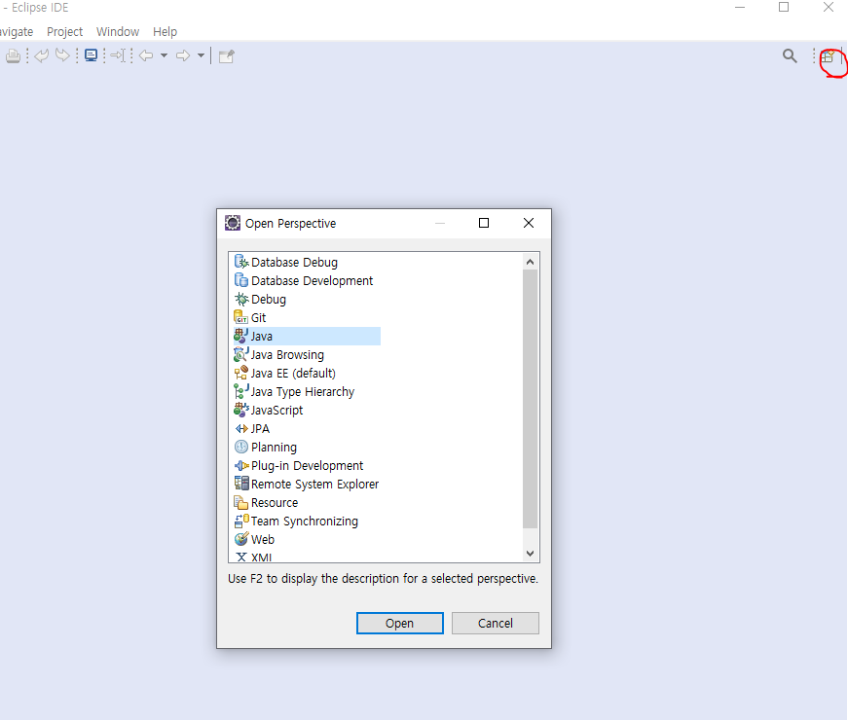The image size is (848, 720).
Task: Close the Open Perspective dialog
Action: [529, 223]
